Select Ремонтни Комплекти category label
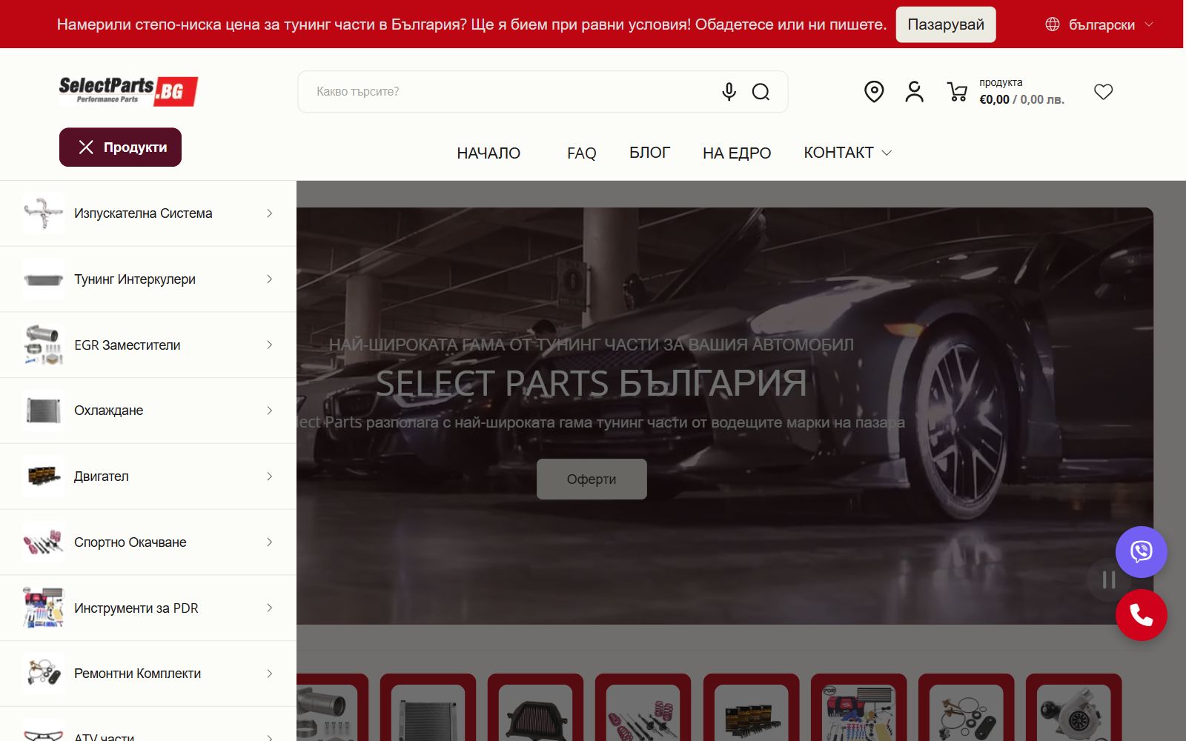This screenshot has height=741, width=1186. click(x=138, y=674)
